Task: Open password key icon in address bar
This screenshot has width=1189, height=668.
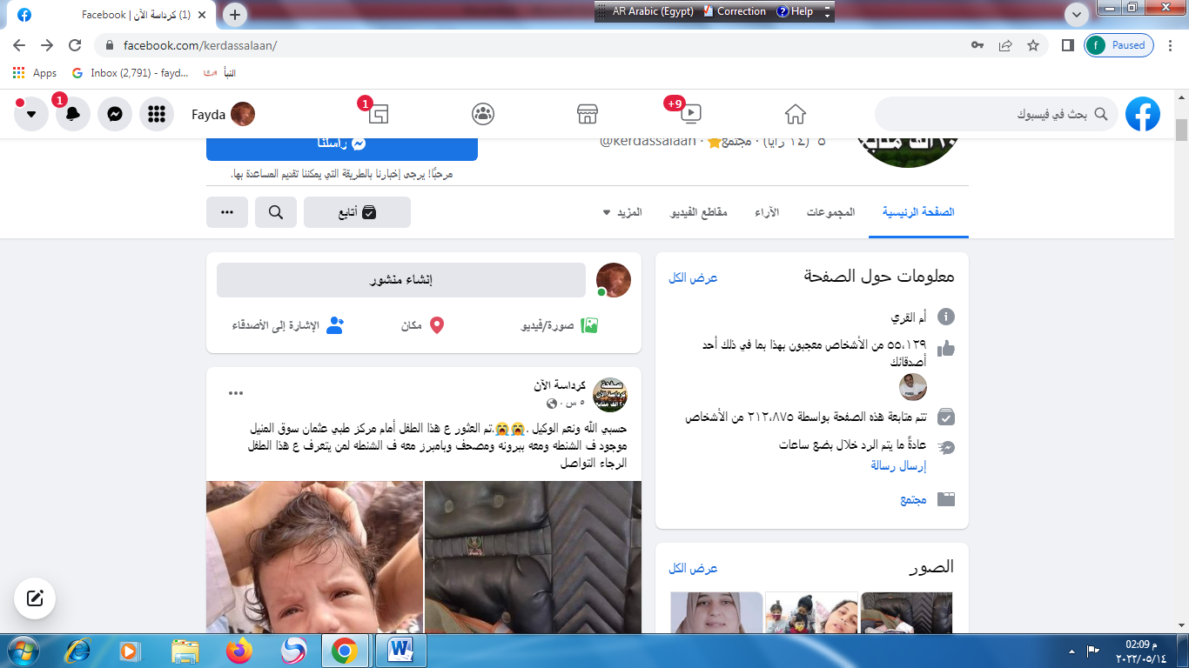Action: tap(977, 45)
